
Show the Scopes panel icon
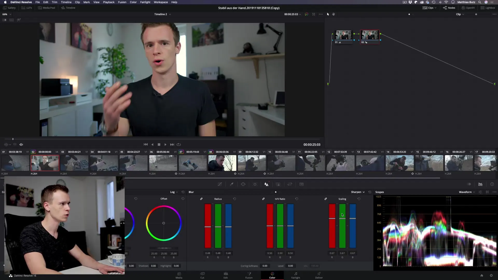coord(480,184)
